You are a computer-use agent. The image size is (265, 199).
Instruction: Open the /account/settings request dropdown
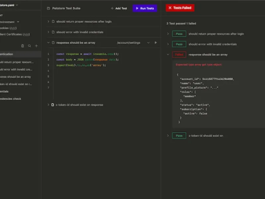click(x=148, y=43)
